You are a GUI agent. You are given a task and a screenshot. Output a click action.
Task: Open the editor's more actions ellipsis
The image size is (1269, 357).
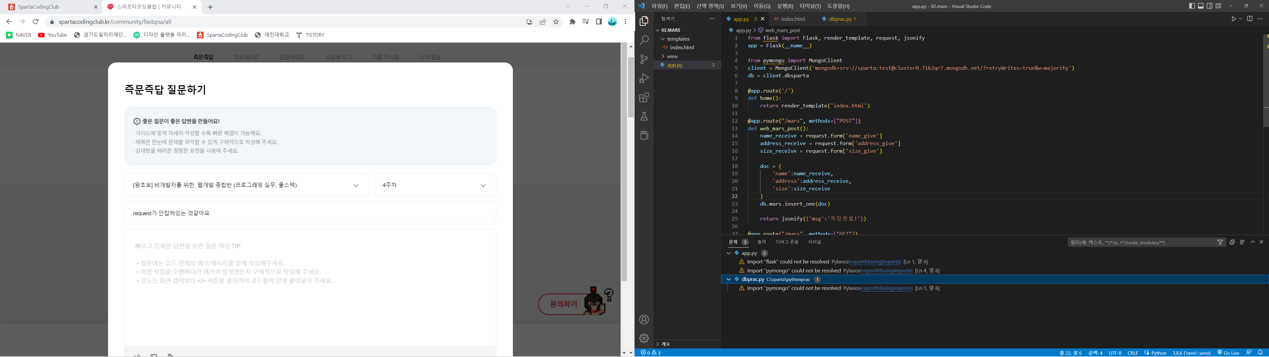point(1260,19)
